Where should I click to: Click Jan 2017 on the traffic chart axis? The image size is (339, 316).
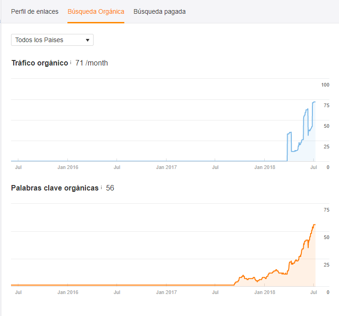click(166, 167)
